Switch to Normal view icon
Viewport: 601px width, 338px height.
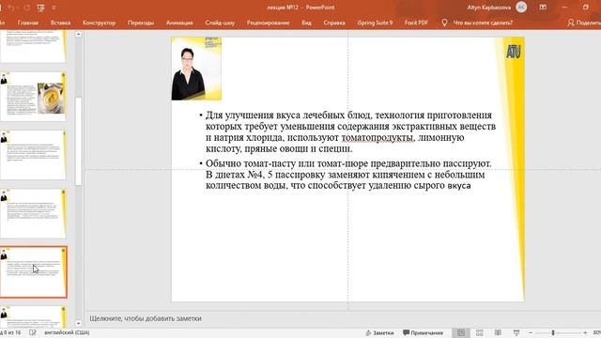461,332
